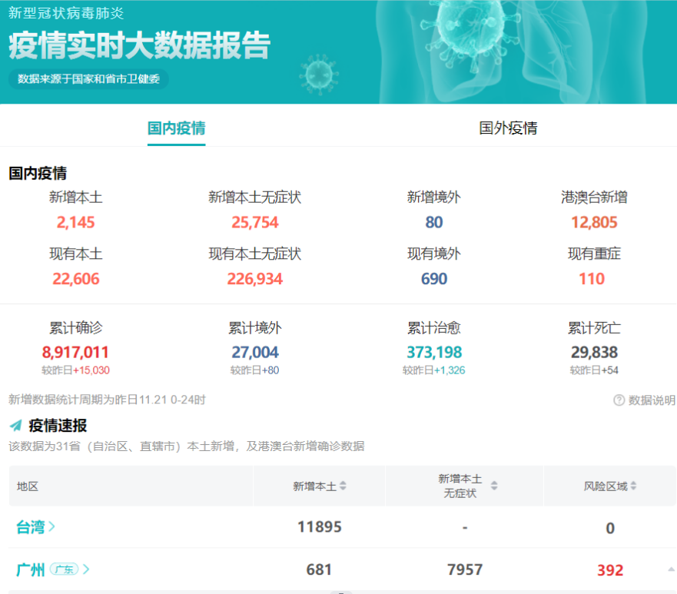The image size is (677, 594).
Task: Sort table by 风险区域 column arrows
Action: [633, 486]
